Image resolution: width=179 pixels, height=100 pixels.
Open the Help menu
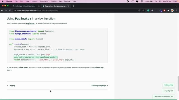75,1
